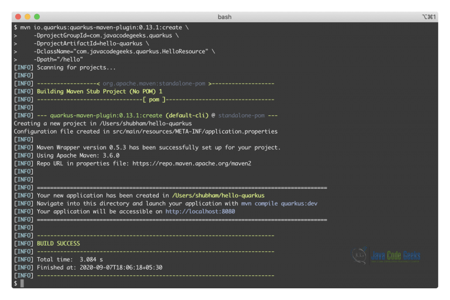Click quarkus-maven-plugin:0.13.1:create in the green line
Screen dimensions: 450x300
106,115
